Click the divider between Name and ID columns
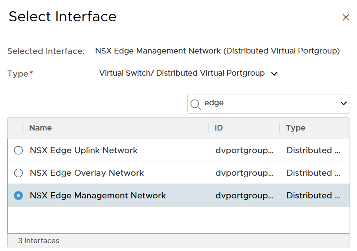357x251 pixels. click(x=209, y=128)
